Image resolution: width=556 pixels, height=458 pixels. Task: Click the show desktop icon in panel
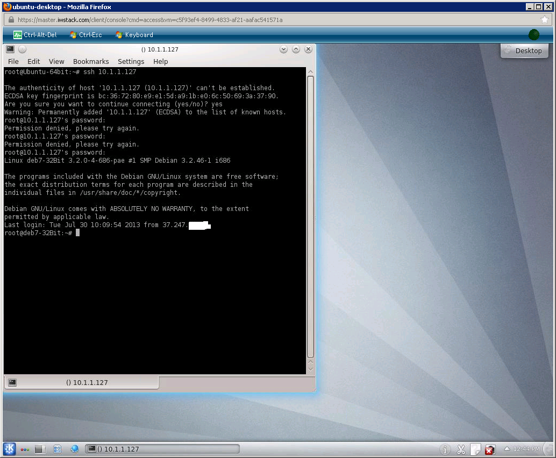40,449
